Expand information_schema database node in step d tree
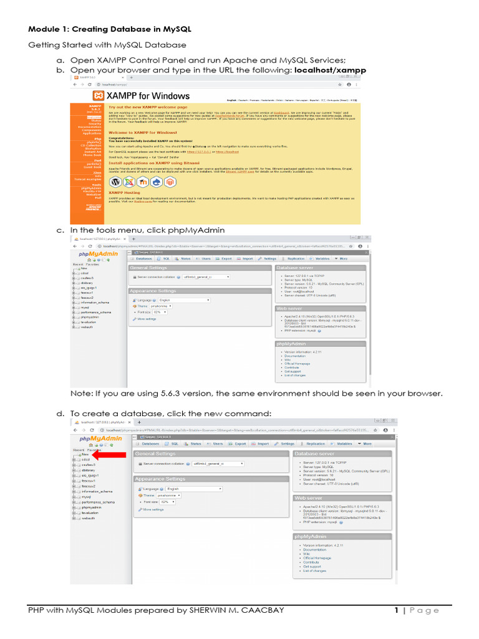Image resolution: width=479 pixels, height=639 pixels. click(x=74, y=492)
